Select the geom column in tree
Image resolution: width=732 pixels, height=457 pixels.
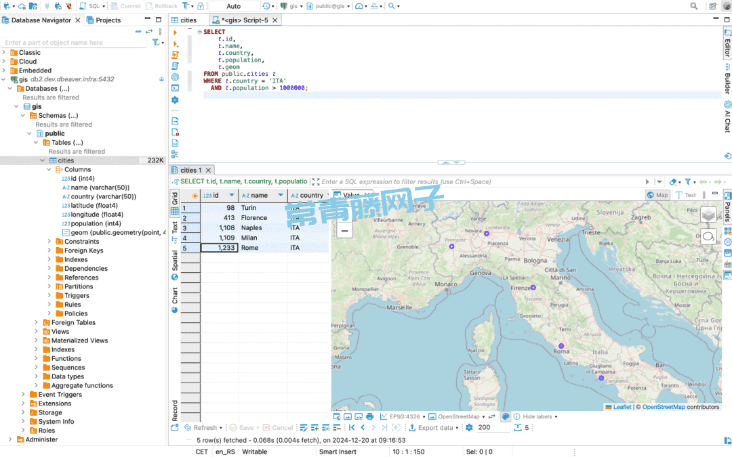115,233
